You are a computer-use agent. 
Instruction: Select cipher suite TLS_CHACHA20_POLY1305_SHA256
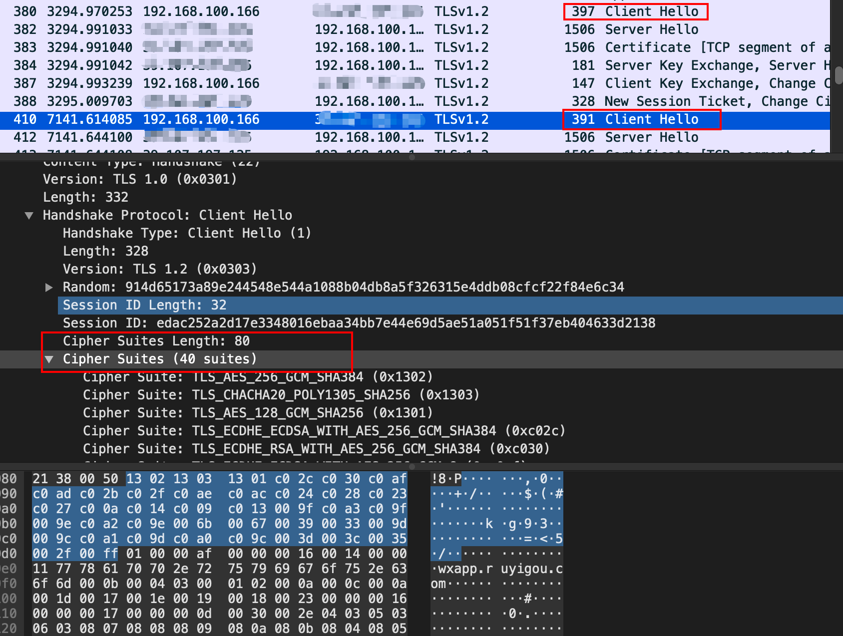[281, 395]
